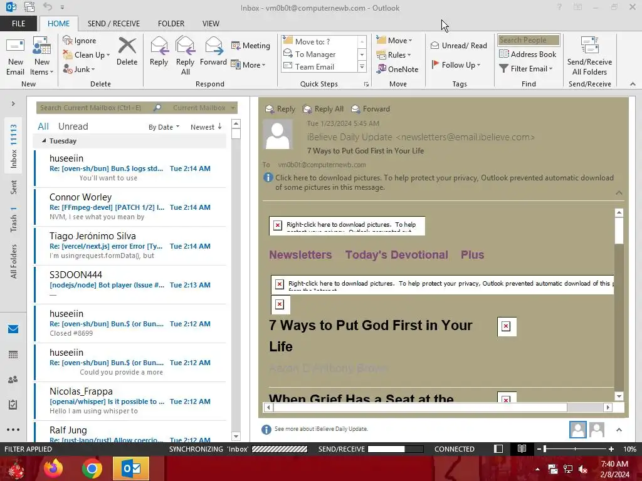The height and width of the screenshot is (481, 642).
Task: Click Send/Receive All Folders
Action: point(589,56)
